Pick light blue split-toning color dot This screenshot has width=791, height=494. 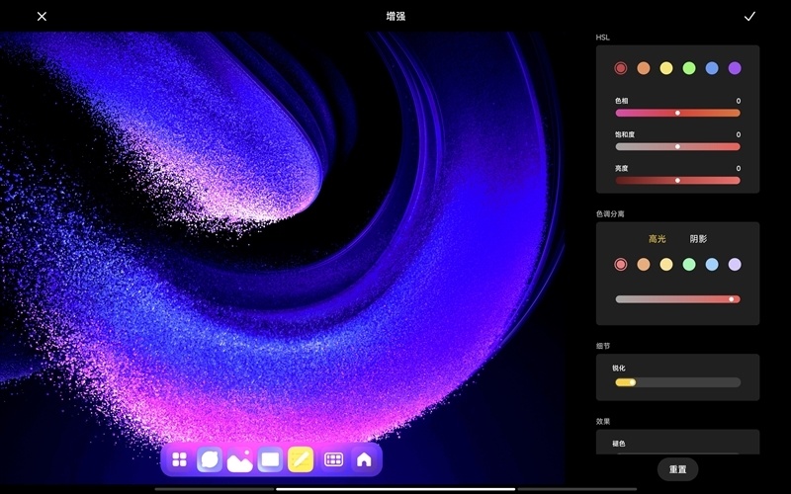pos(712,264)
